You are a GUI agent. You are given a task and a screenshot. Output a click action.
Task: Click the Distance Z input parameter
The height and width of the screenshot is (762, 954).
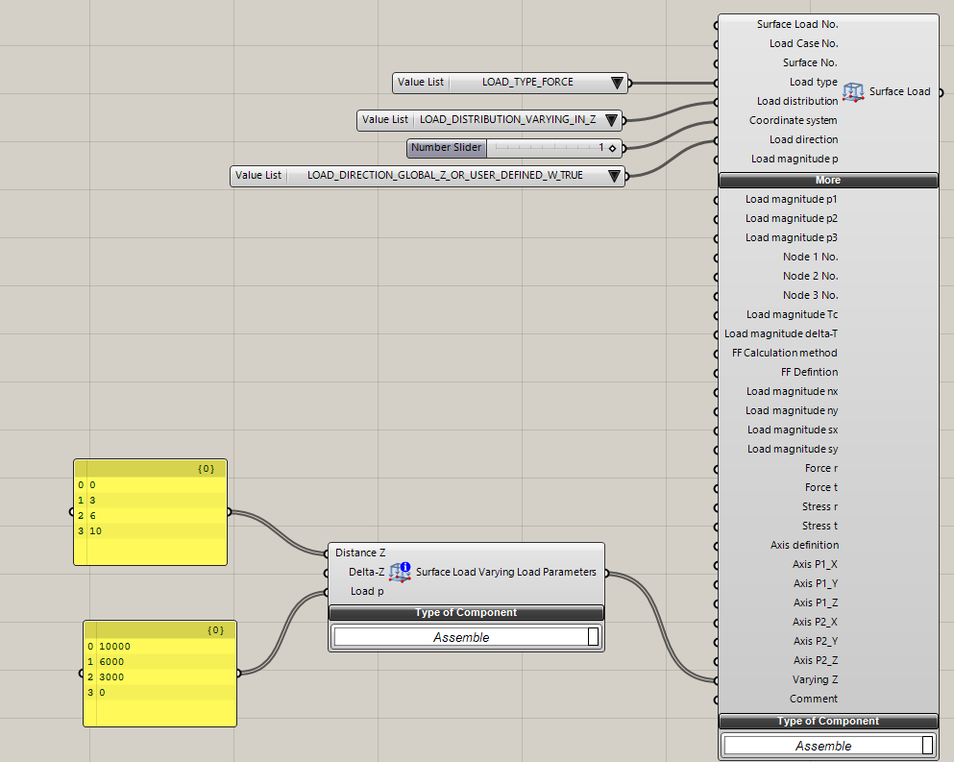[360, 553]
